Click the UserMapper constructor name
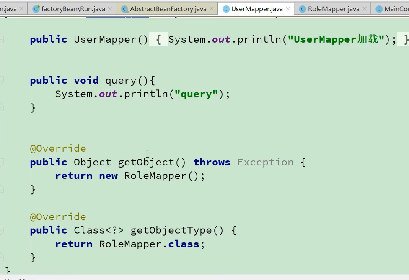 105,40
